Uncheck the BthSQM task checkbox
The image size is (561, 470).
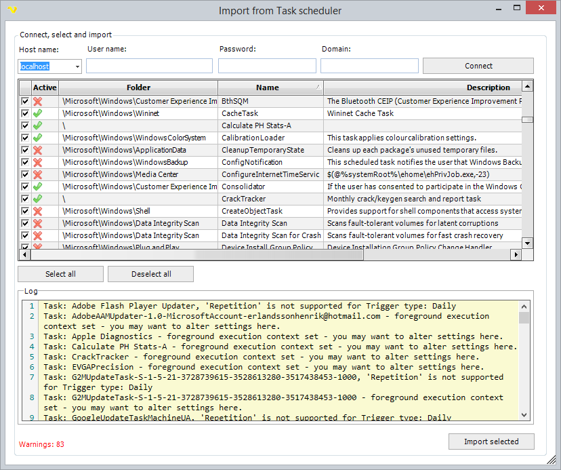(24, 101)
